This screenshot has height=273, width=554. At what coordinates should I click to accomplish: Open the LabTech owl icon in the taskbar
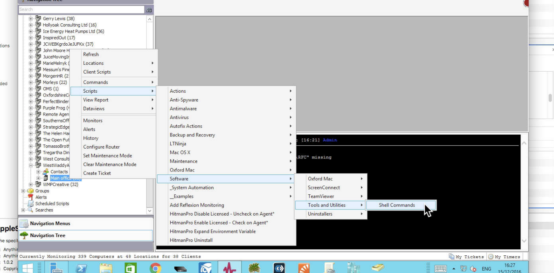click(206, 267)
